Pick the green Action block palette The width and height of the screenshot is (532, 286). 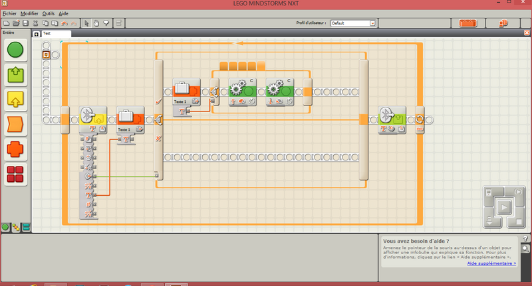[15, 75]
